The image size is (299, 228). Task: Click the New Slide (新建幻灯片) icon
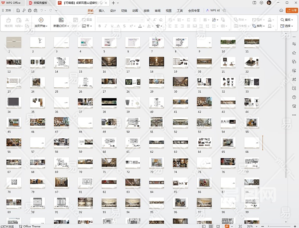[x=61, y=20]
